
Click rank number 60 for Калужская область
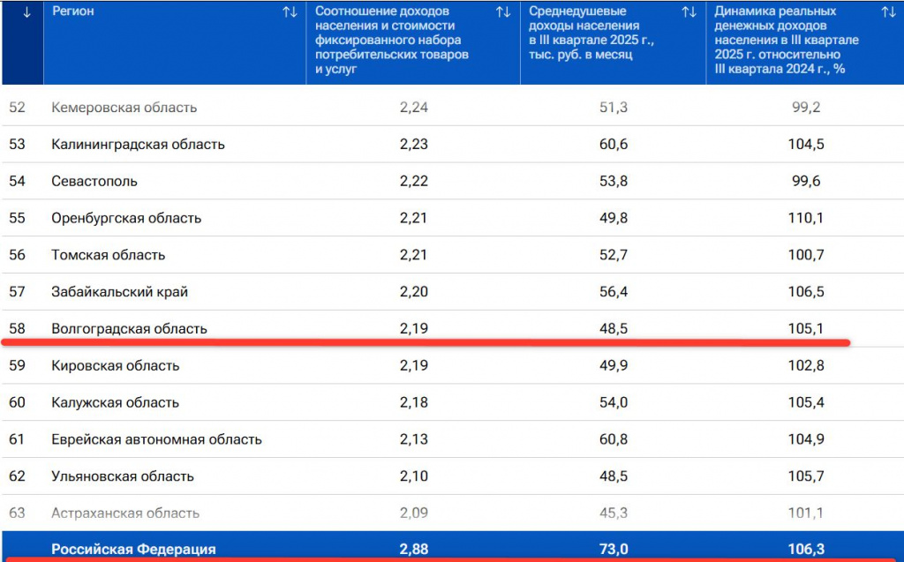pyautogui.click(x=18, y=403)
